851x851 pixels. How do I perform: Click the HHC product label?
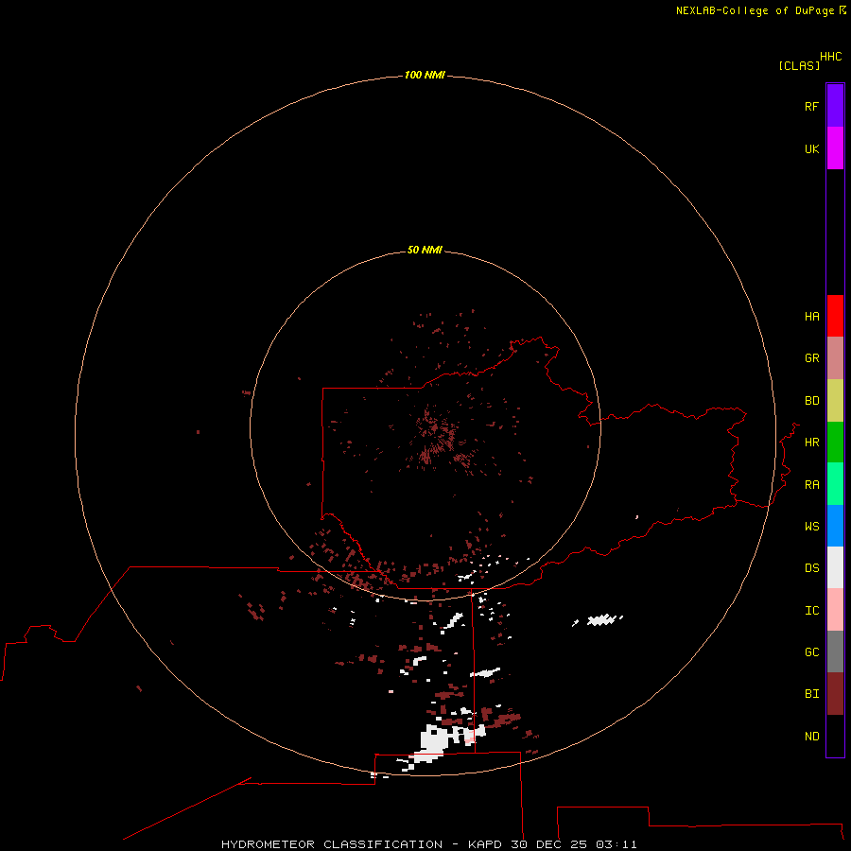coord(830,57)
